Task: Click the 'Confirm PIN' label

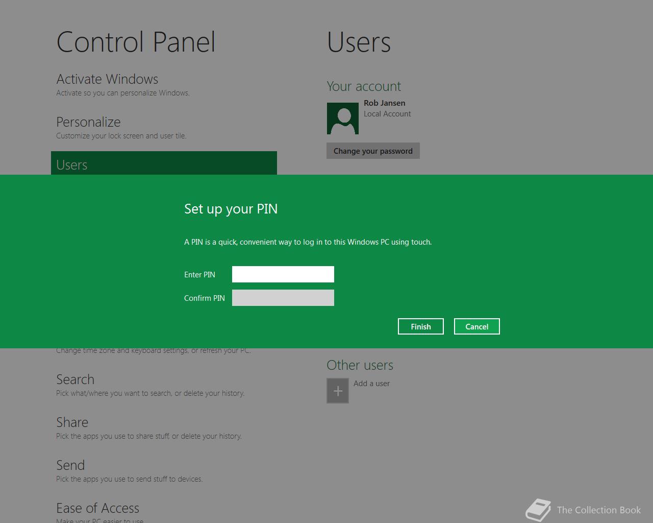Action: (204, 298)
